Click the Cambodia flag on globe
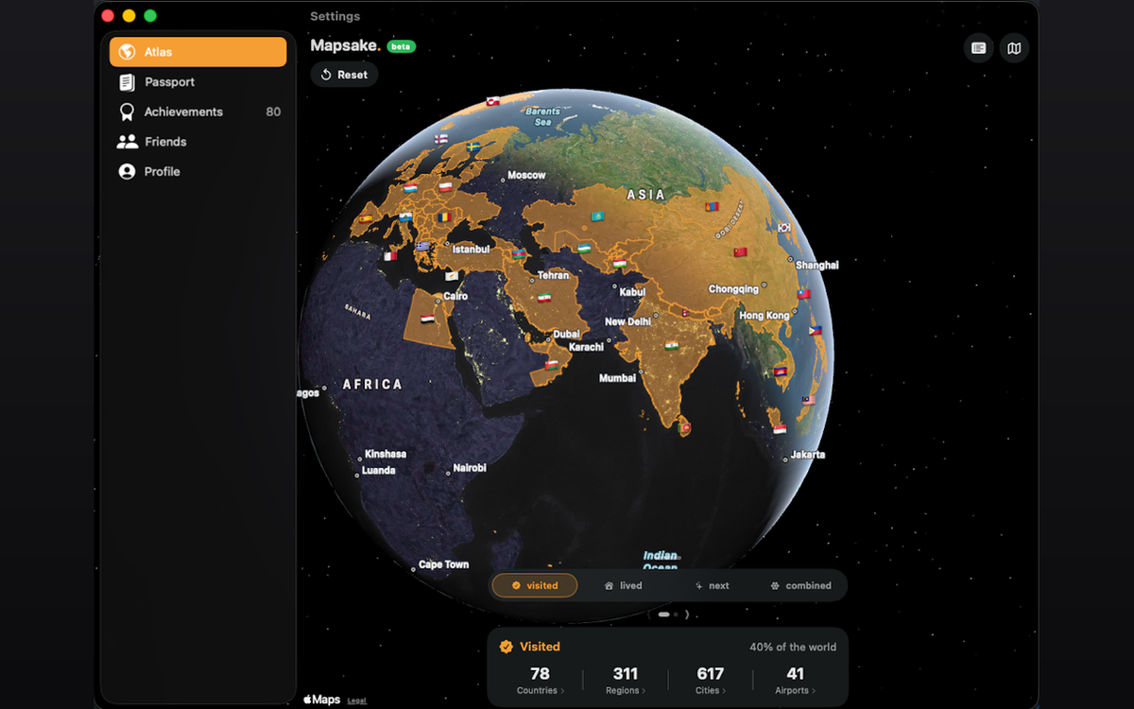The width and height of the screenshot is (1134, 709). 780,372
